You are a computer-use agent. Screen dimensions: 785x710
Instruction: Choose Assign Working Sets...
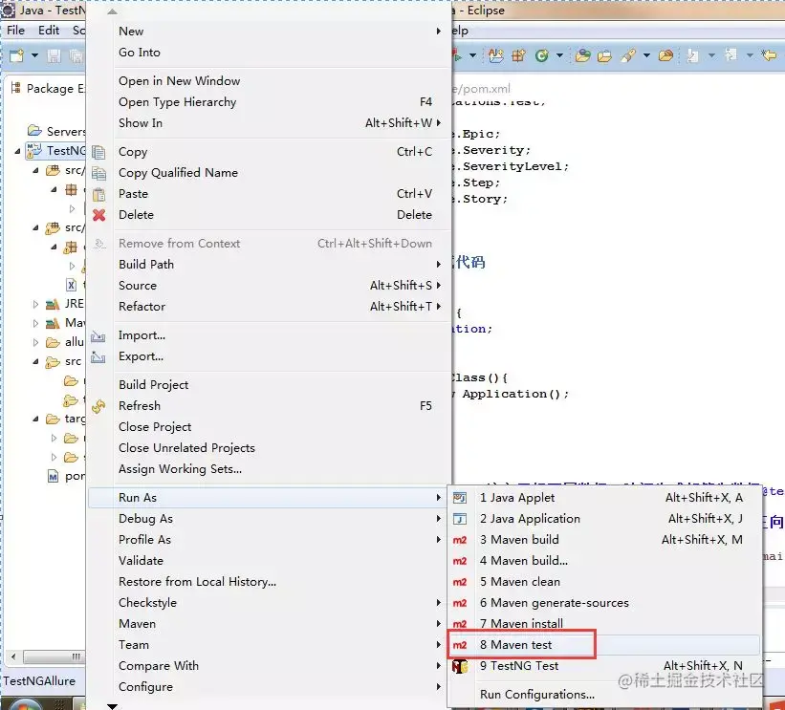coord(270,469)
